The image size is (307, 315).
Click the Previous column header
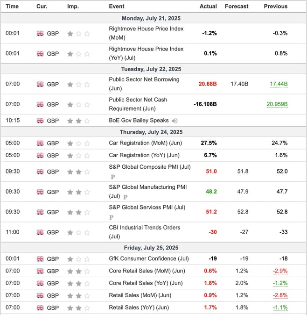click(x=276, y=7)
